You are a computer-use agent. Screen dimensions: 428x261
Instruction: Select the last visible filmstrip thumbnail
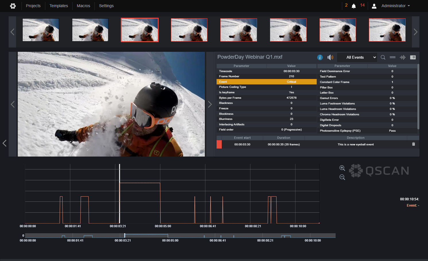tap(387, 30)
